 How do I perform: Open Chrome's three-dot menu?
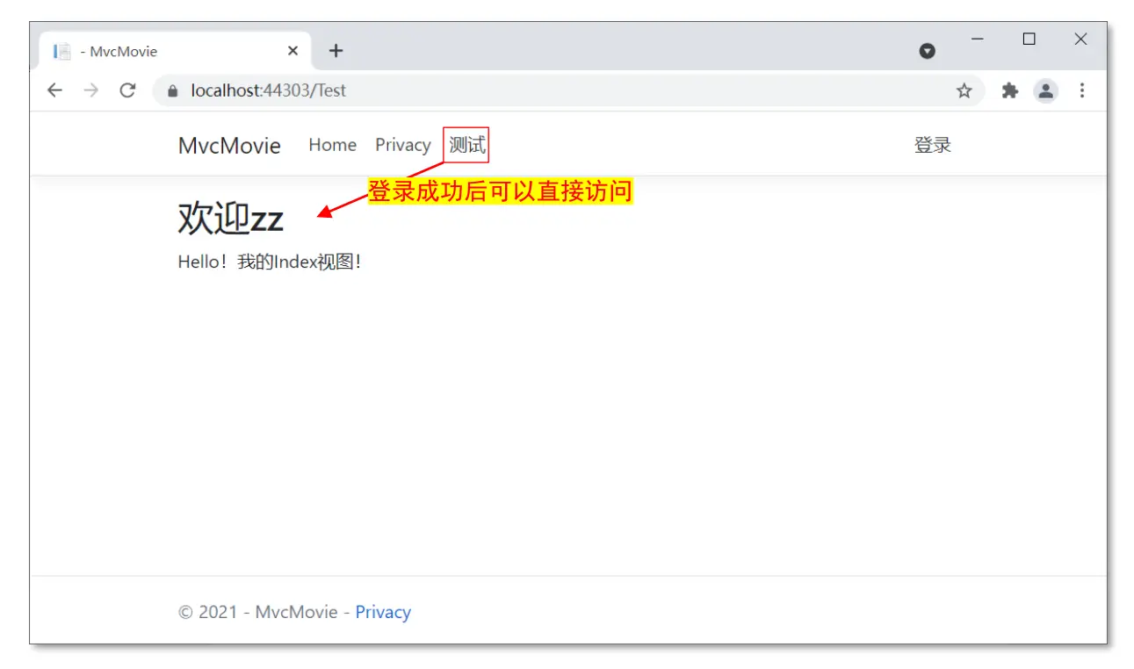pyautogui.click(x=1082, y=90)
